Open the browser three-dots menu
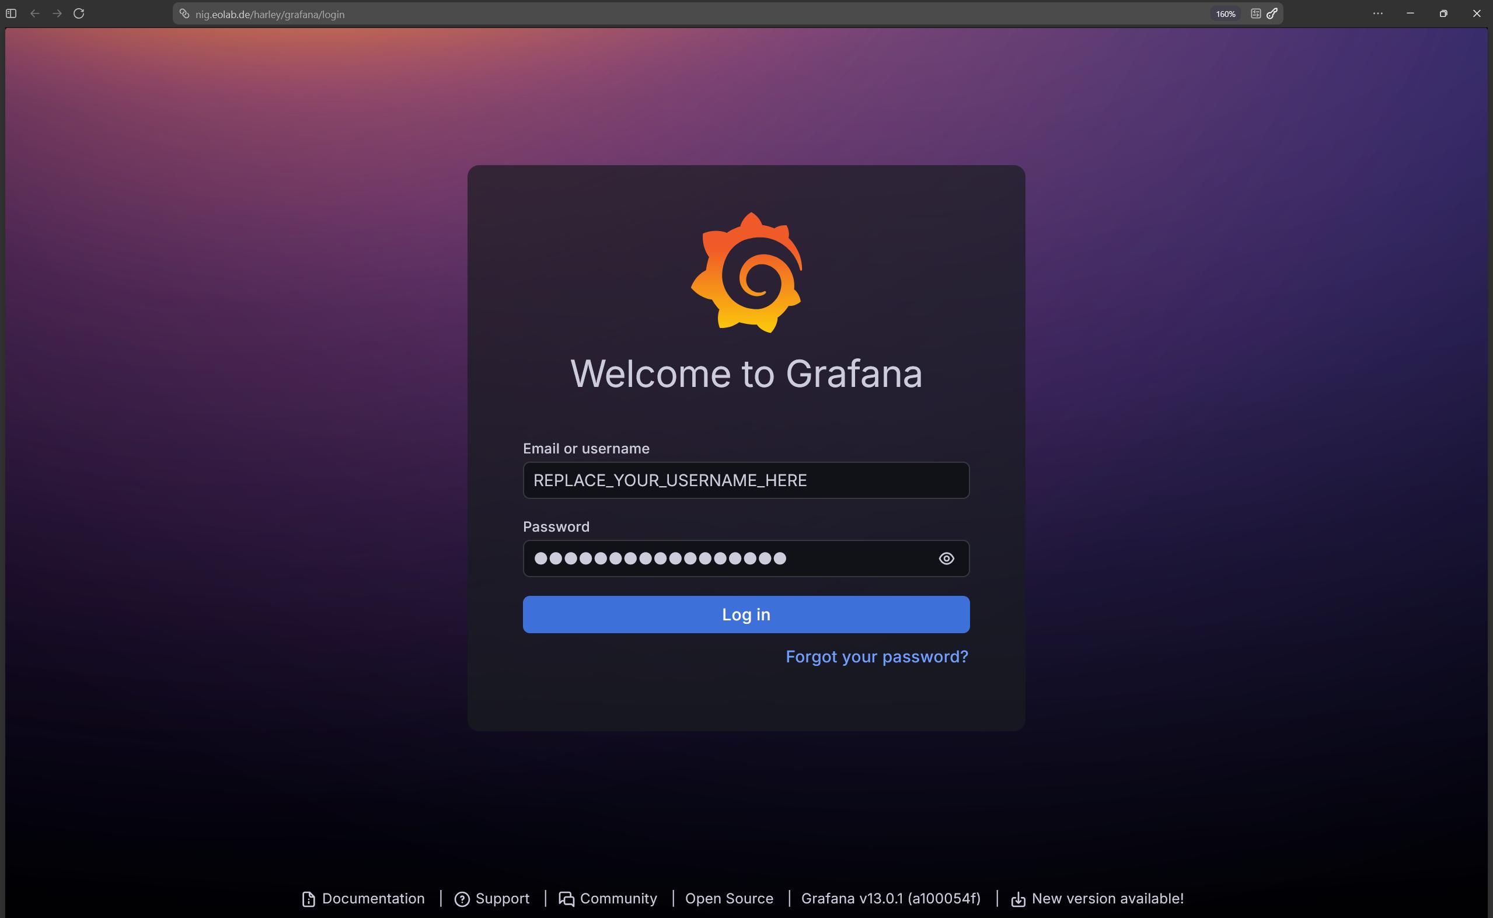Viewport: 1493px width, 918px height. coord(1377,13)
